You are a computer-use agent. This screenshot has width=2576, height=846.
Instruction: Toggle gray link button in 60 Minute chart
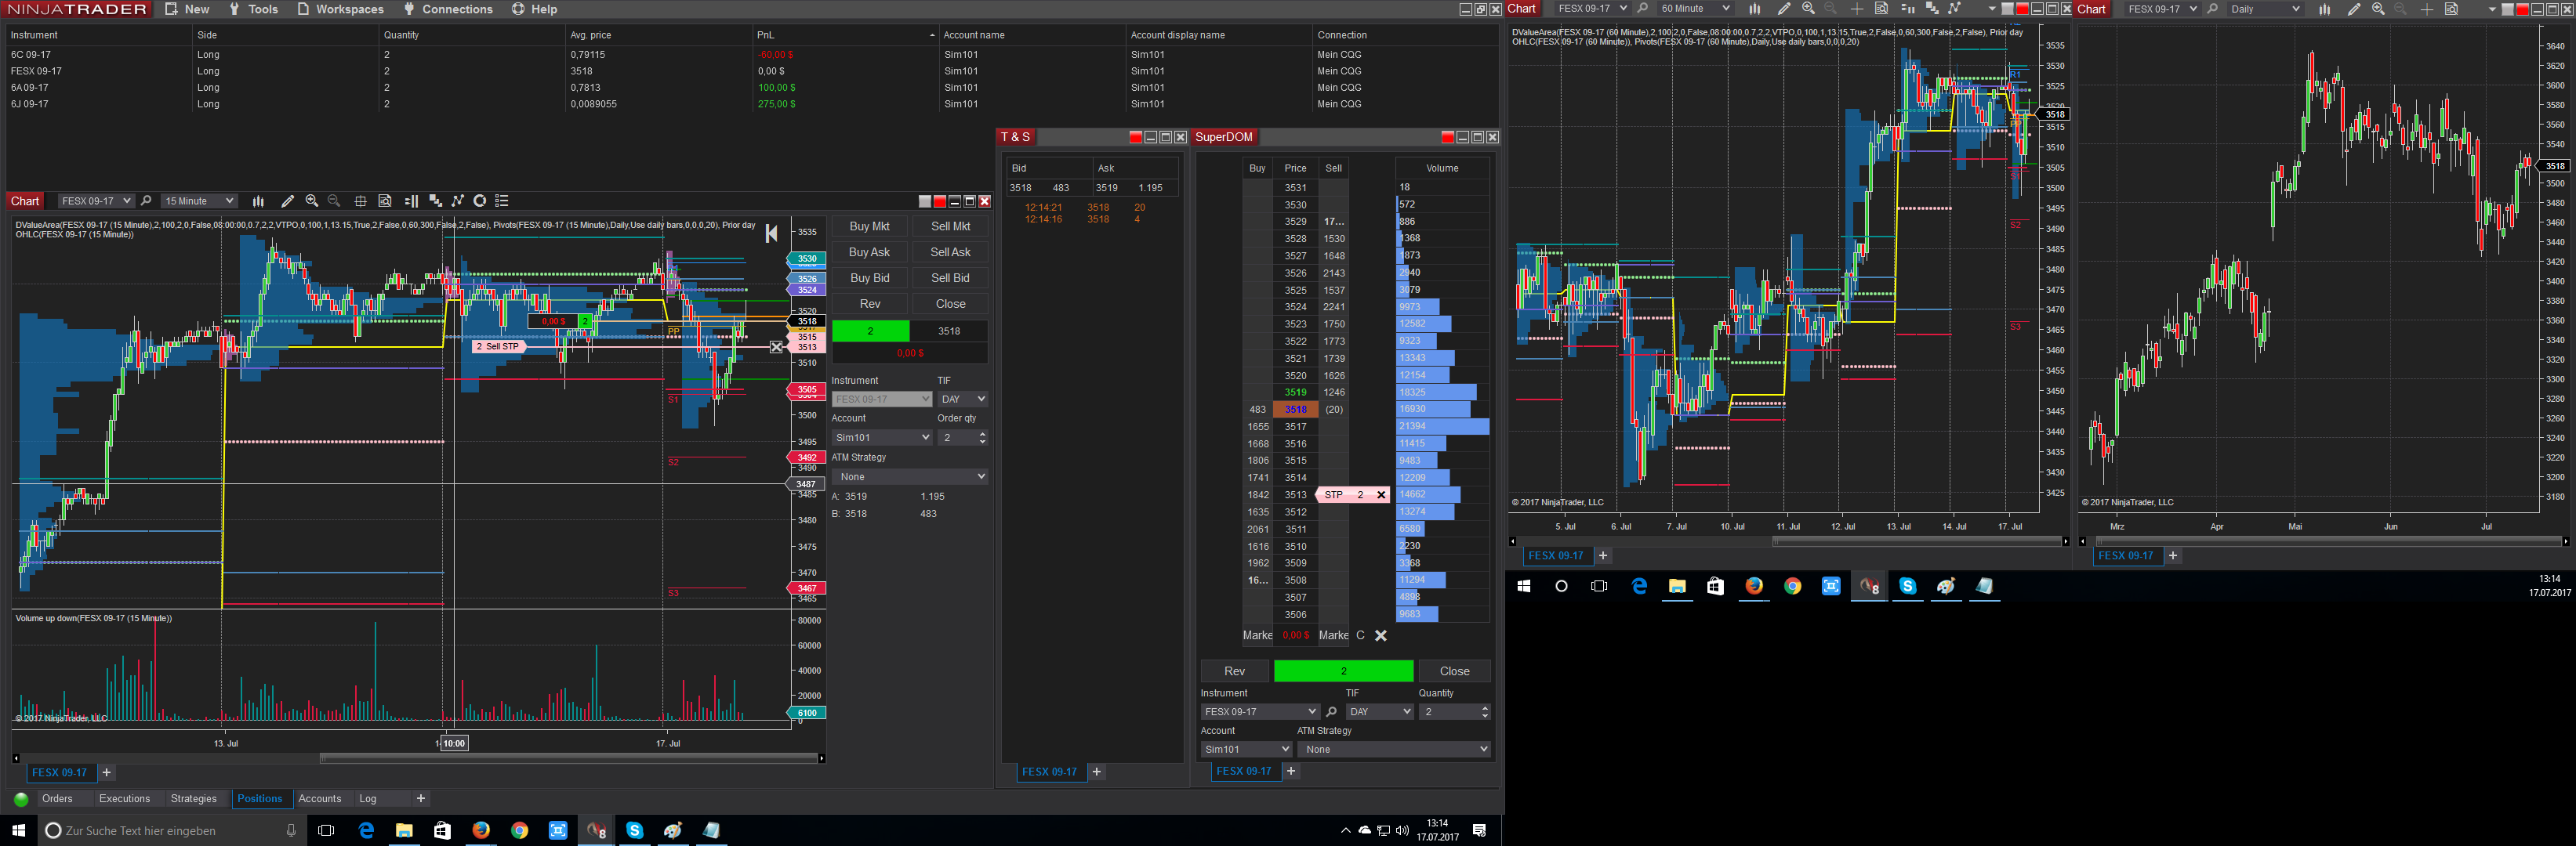(x=2007, y=9)
